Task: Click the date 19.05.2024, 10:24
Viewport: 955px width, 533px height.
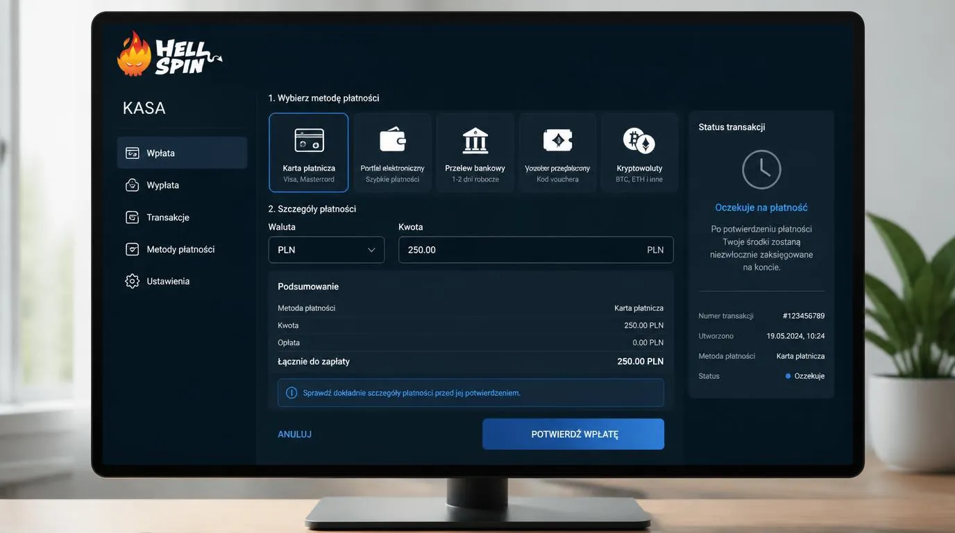Action: [795, 336]
